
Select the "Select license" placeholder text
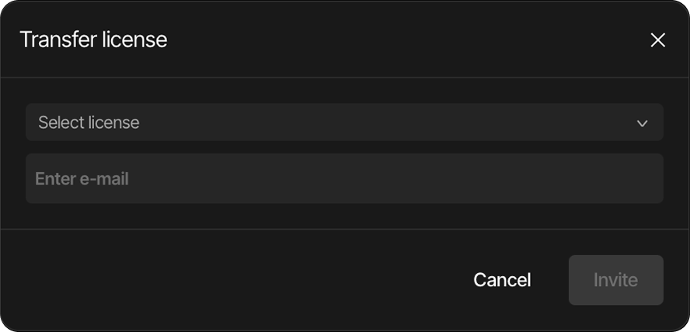pyautogui.click(x=89, y=123)
